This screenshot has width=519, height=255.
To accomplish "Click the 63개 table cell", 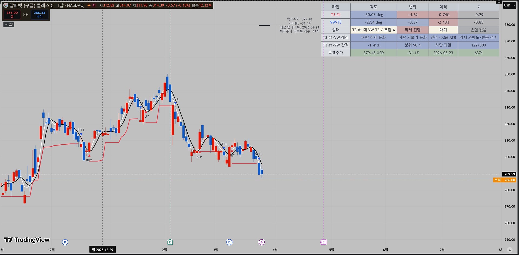I will (x=478, y=53).
